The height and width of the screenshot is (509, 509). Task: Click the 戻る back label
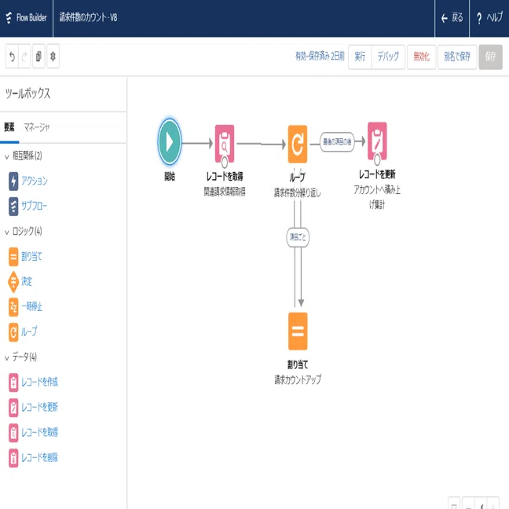pyautogui.click(x=457, y=17)
